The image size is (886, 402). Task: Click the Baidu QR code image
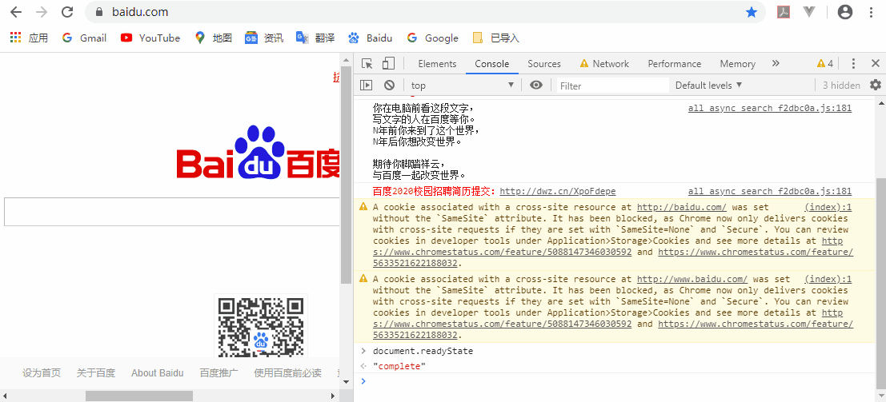pyautogui.click(x=261, y=326)
